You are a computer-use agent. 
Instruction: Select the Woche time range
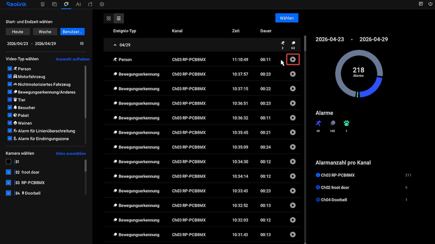coord(45,32)
